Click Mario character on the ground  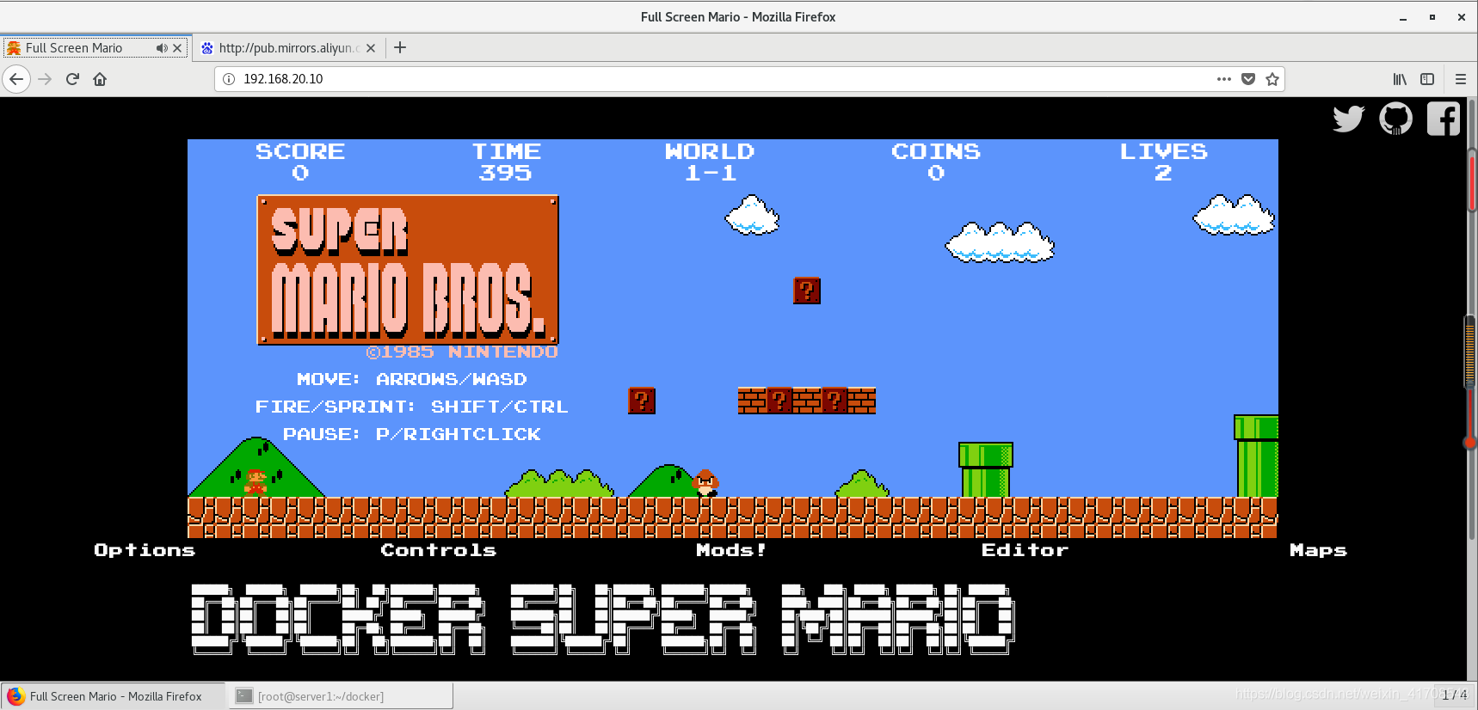[x=256, y=482]
